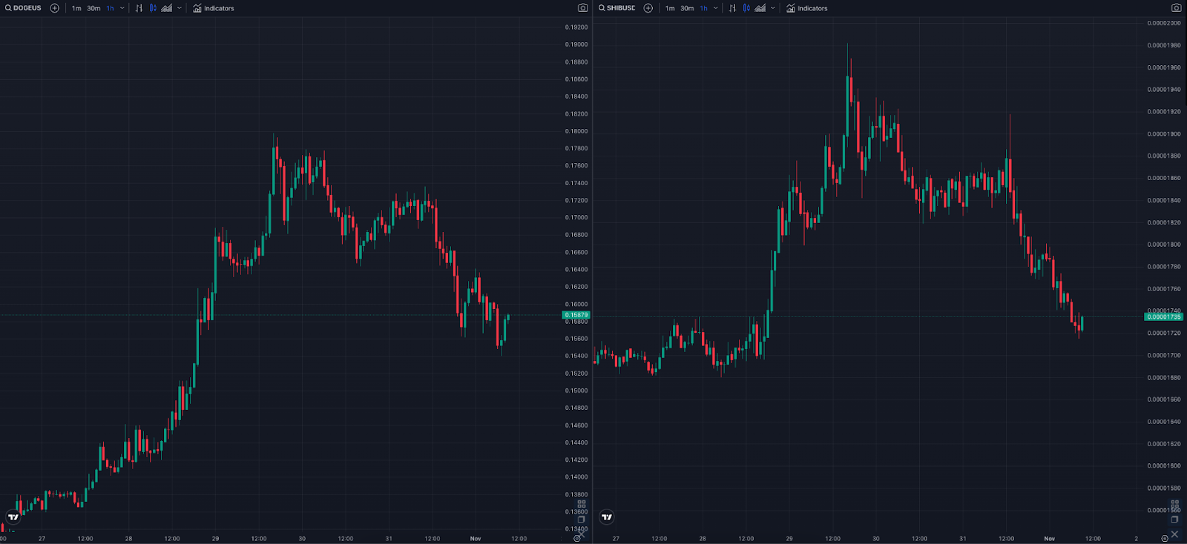Viewport: 1187px width, 544px height.
Task: Click the current price label 0.00001735 on the SHIBUSC chart
Action: click(x=1164, y=316)
